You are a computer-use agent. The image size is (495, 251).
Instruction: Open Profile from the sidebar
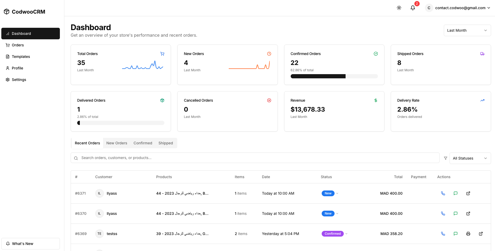(17, 68)
